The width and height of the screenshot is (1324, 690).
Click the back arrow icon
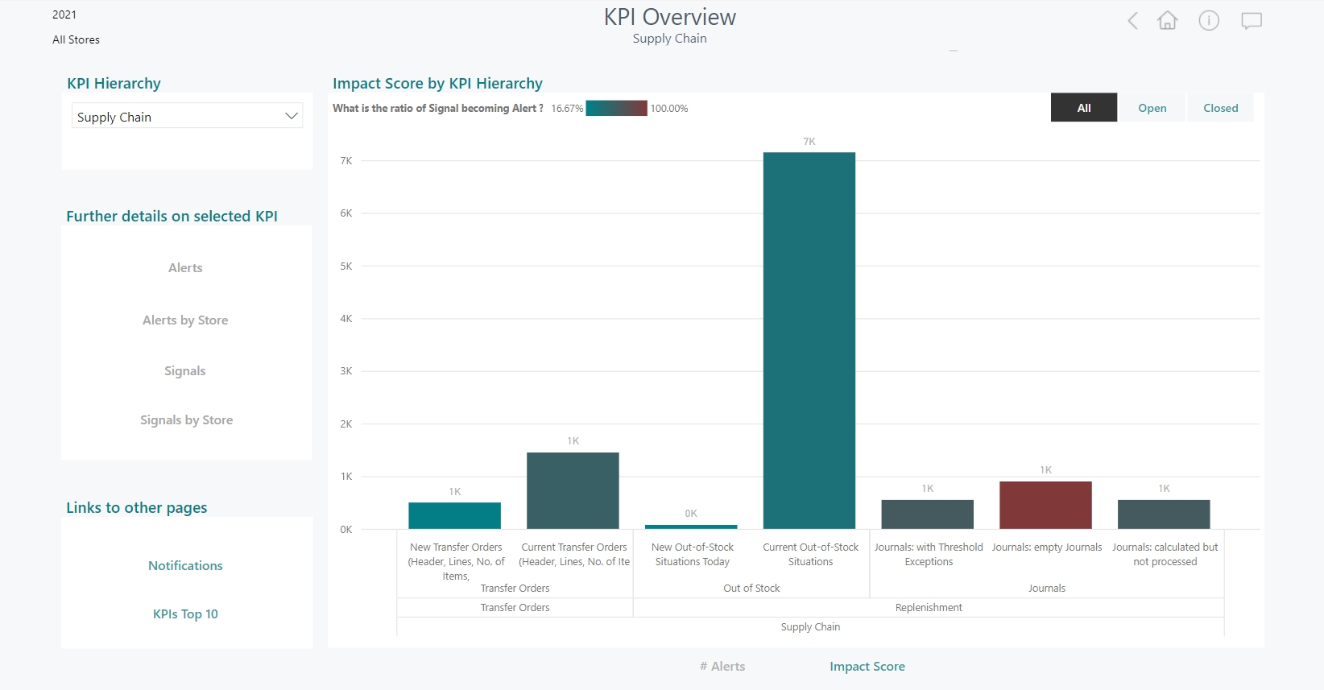1132,21
